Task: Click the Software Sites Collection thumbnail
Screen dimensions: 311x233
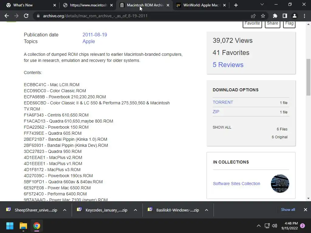Action: point(280,184)
